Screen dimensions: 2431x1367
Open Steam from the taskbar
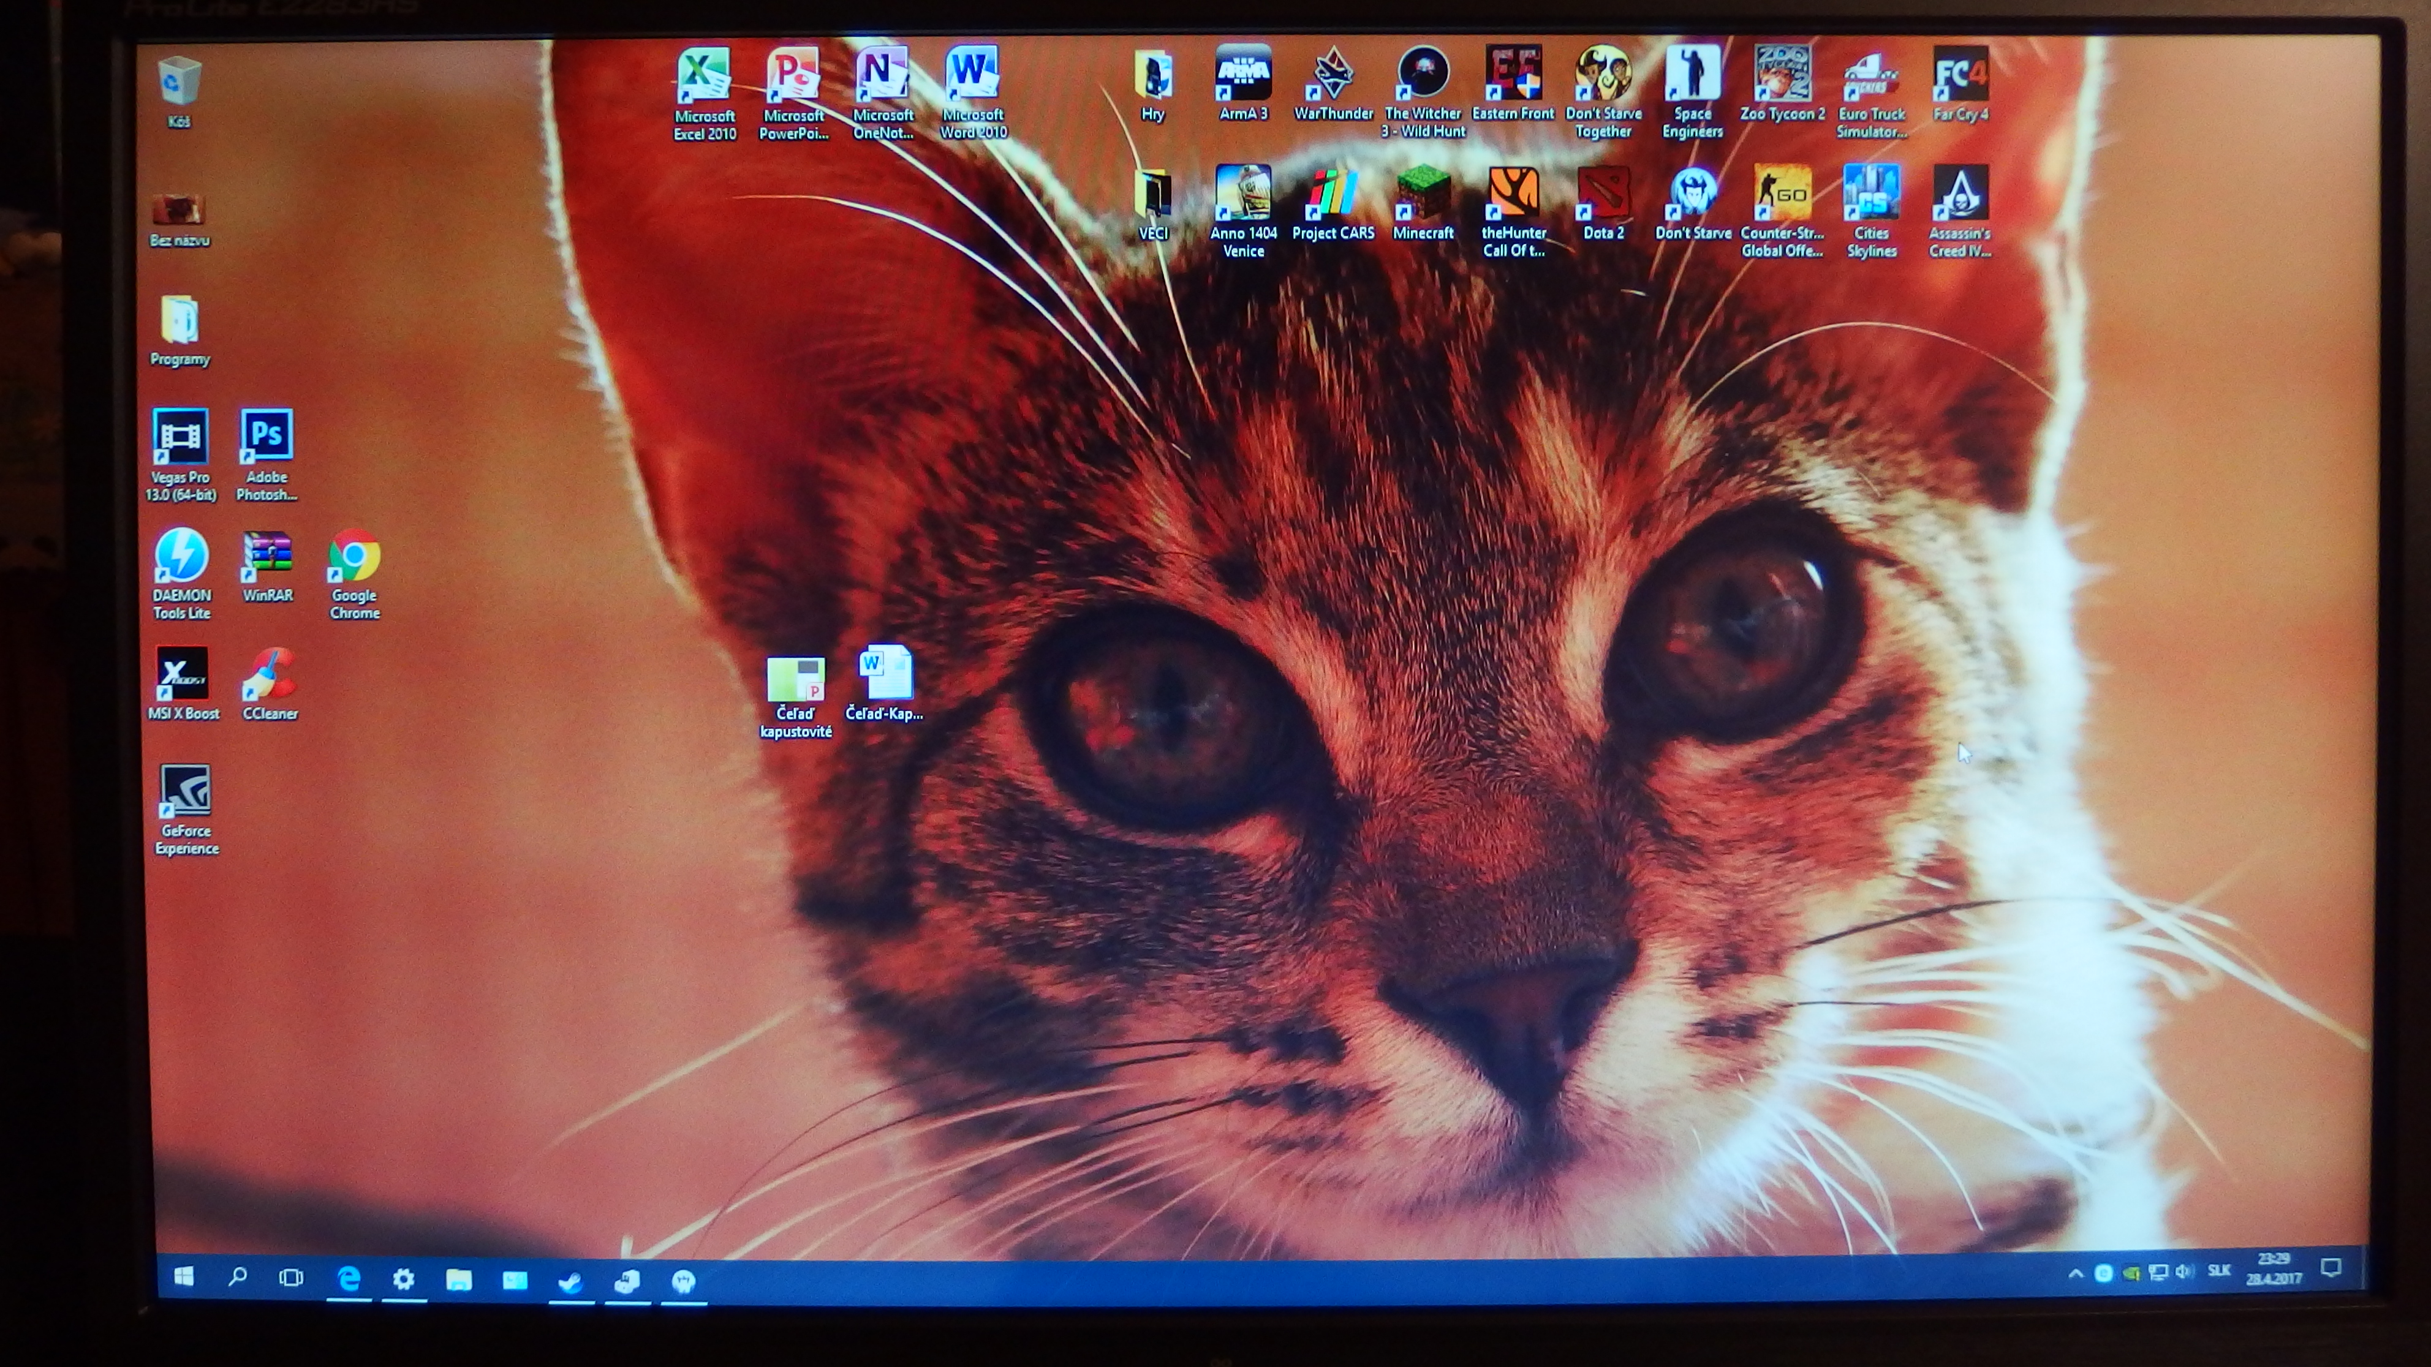571,1281
